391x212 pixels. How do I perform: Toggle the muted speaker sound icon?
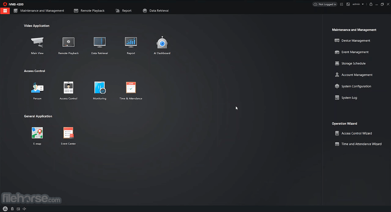tap(24, 209)
